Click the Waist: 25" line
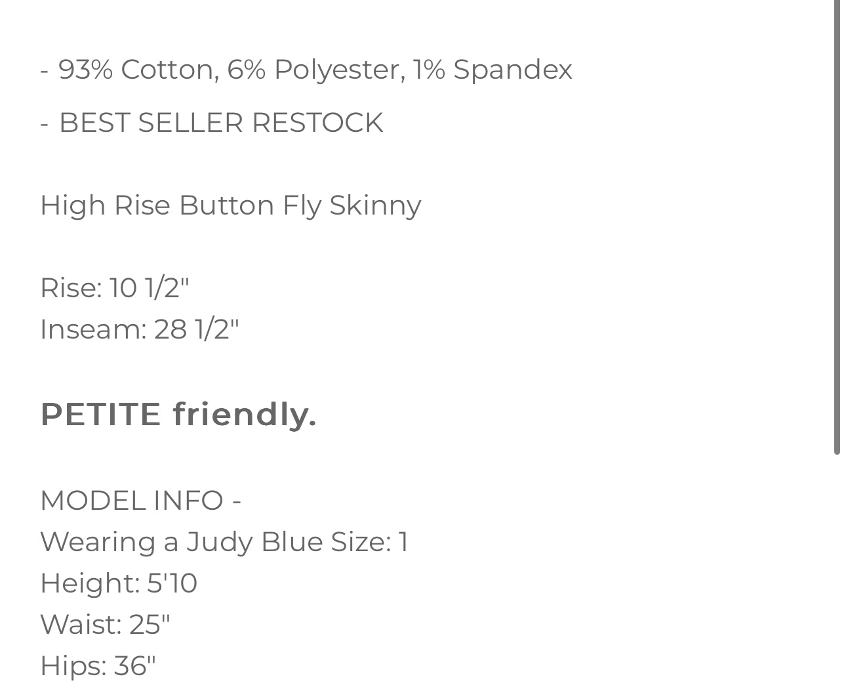 pyautogui.click(x=105, y=624)
